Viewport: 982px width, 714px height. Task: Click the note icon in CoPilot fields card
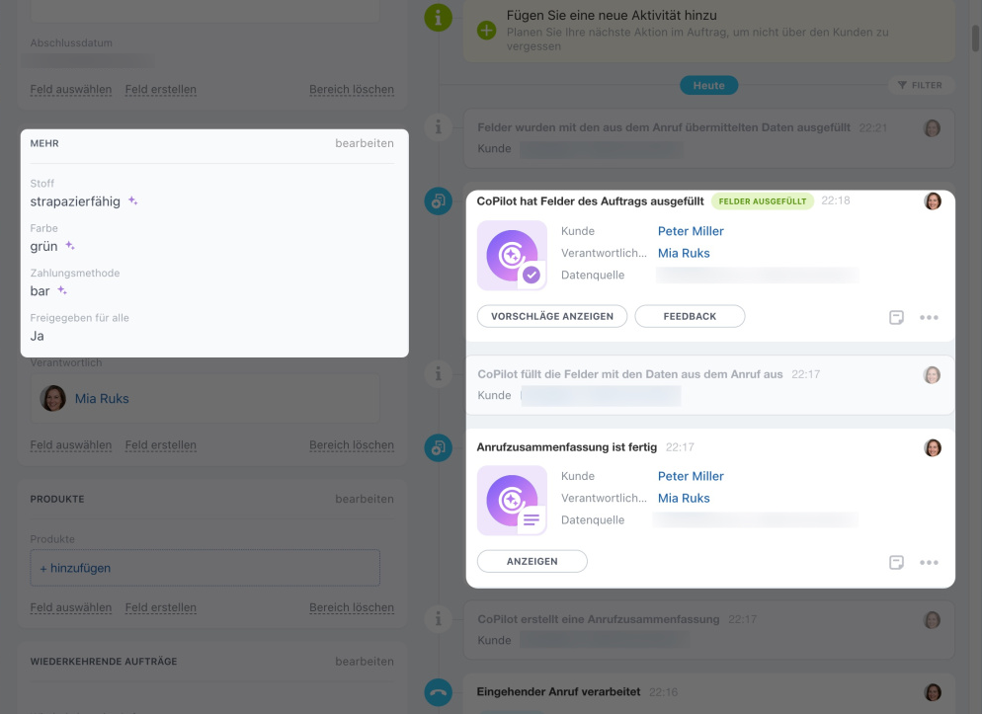click(x=896, y=318)
